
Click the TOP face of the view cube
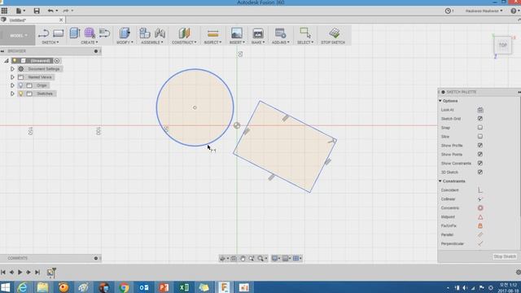point(503,46)
